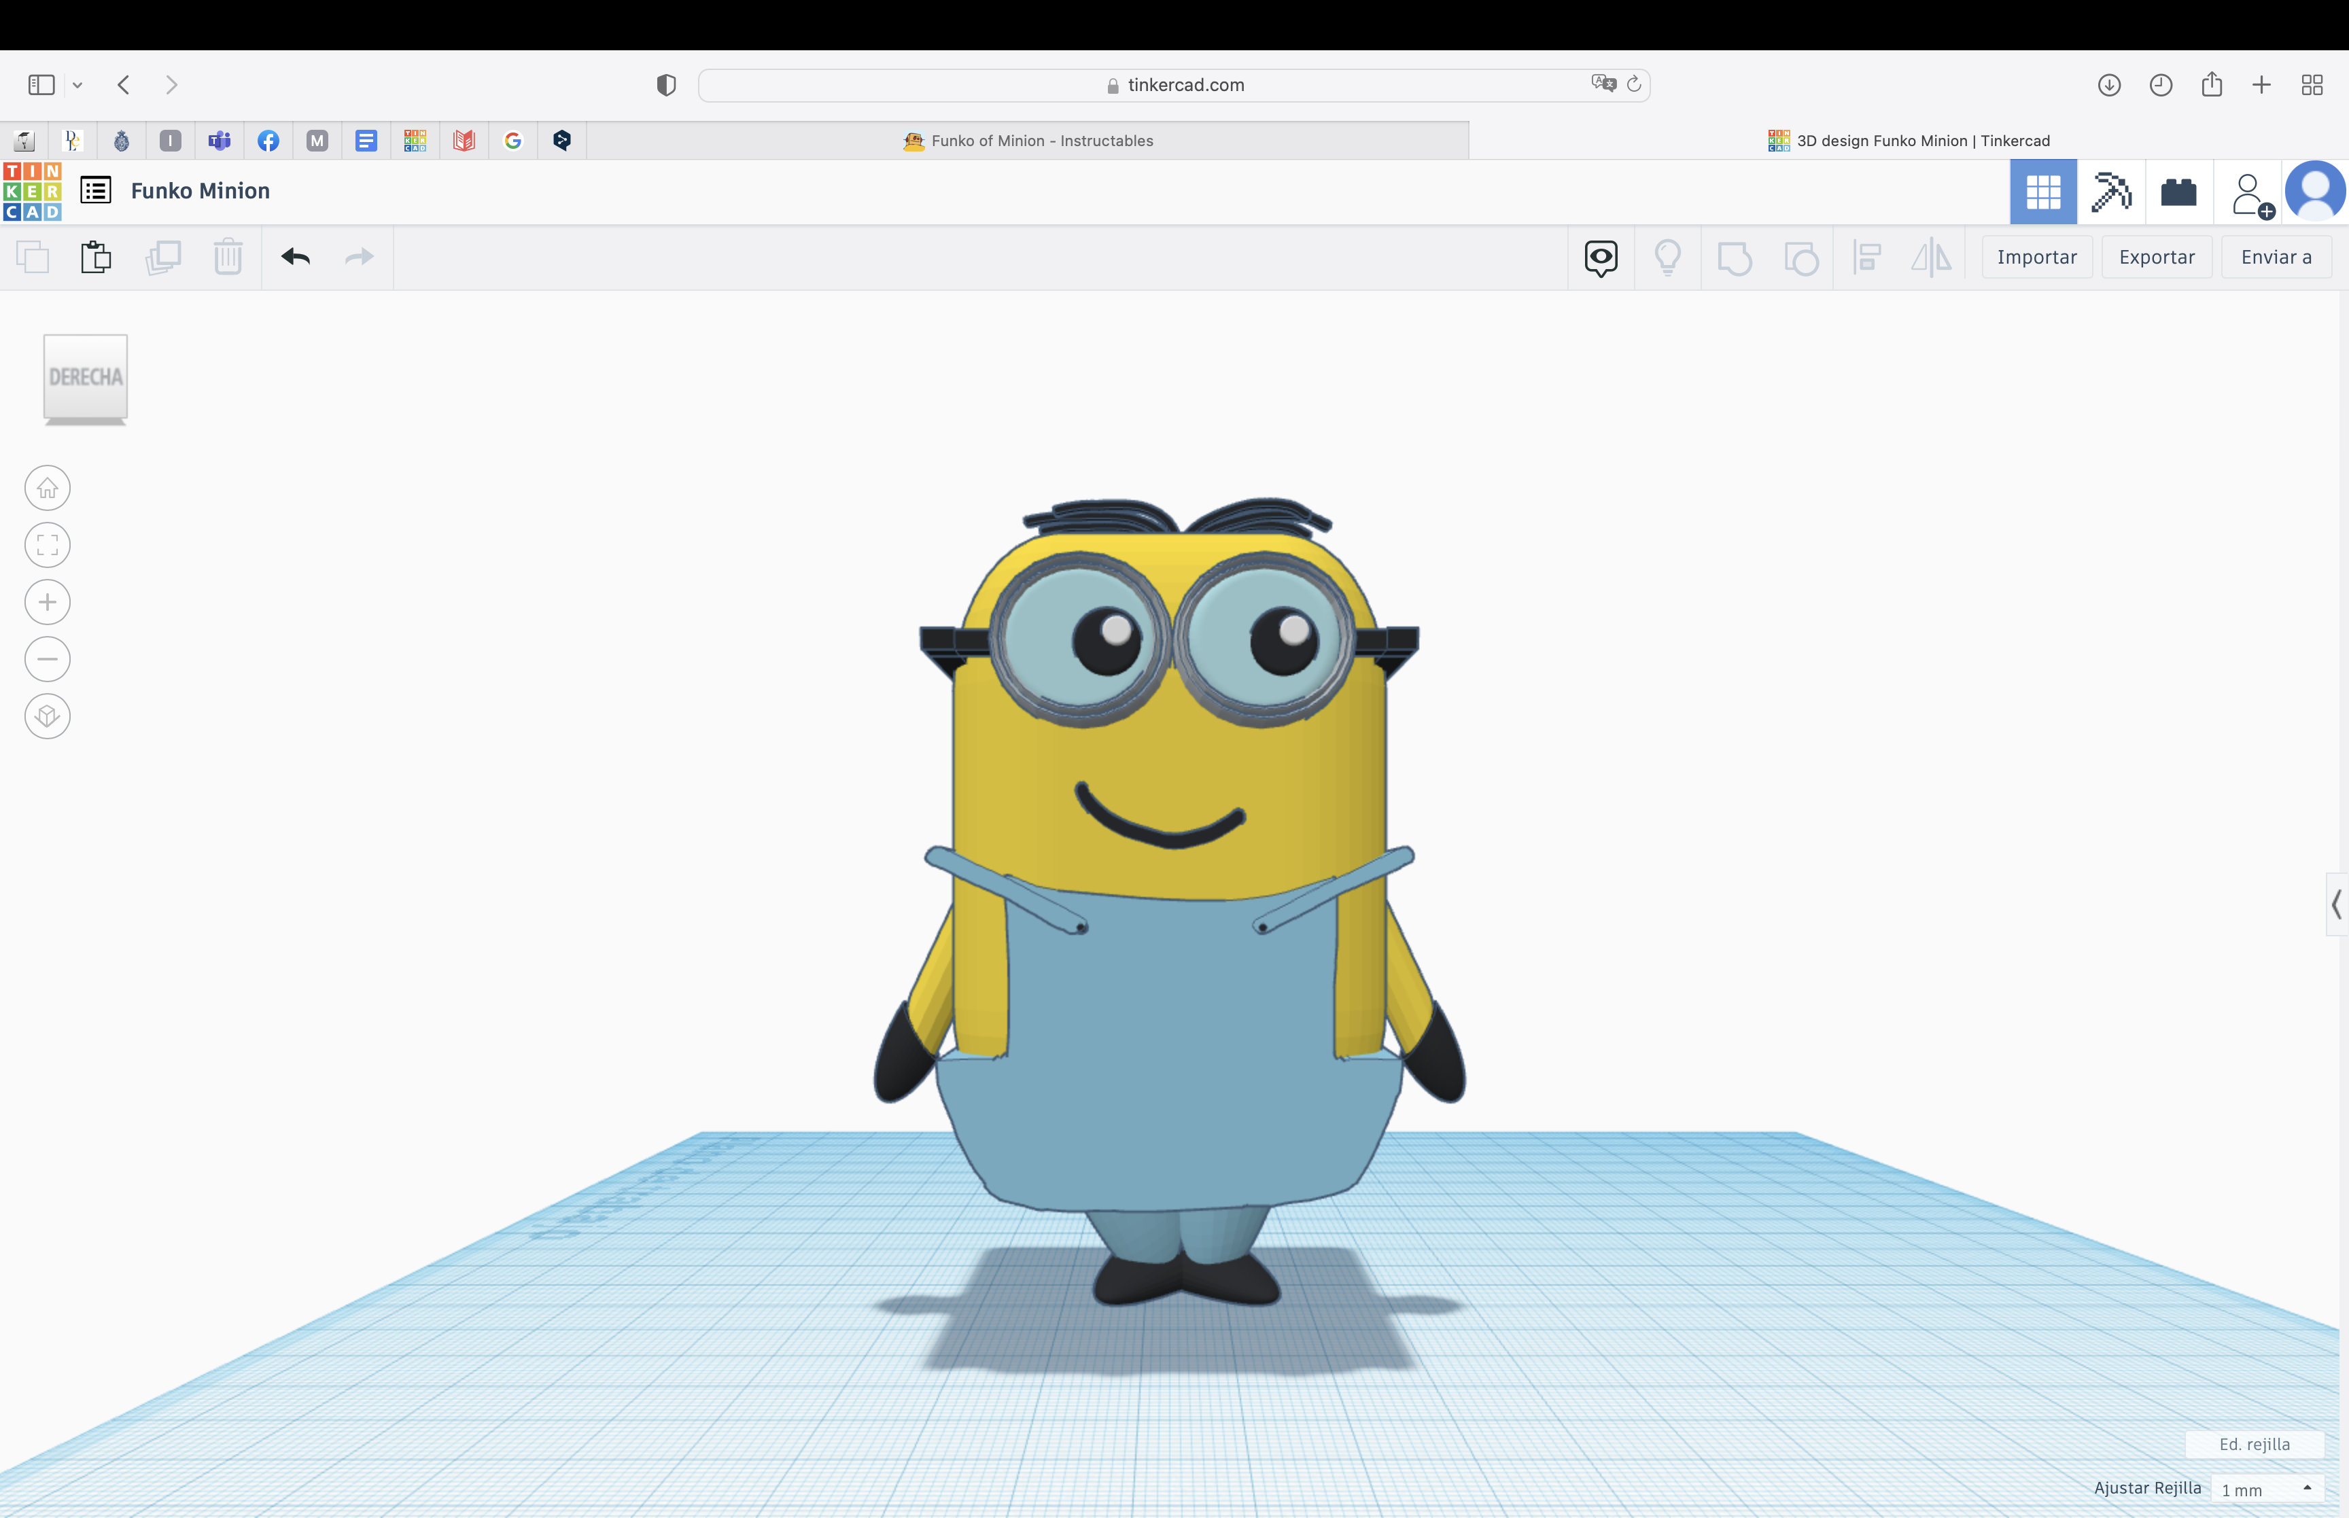Click the privacy shield icon

coord(666,85)
